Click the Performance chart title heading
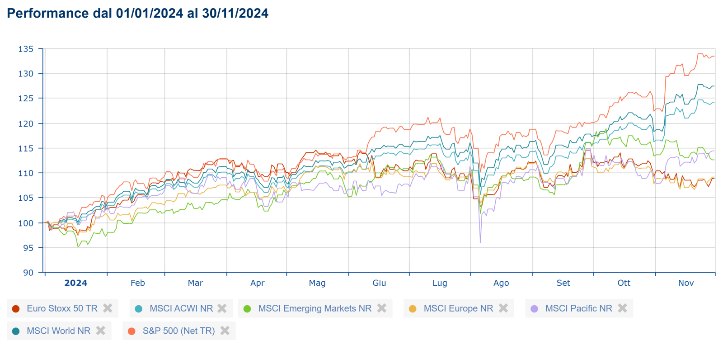The width and height of the screenshot is (723, 345). [137, 14]
